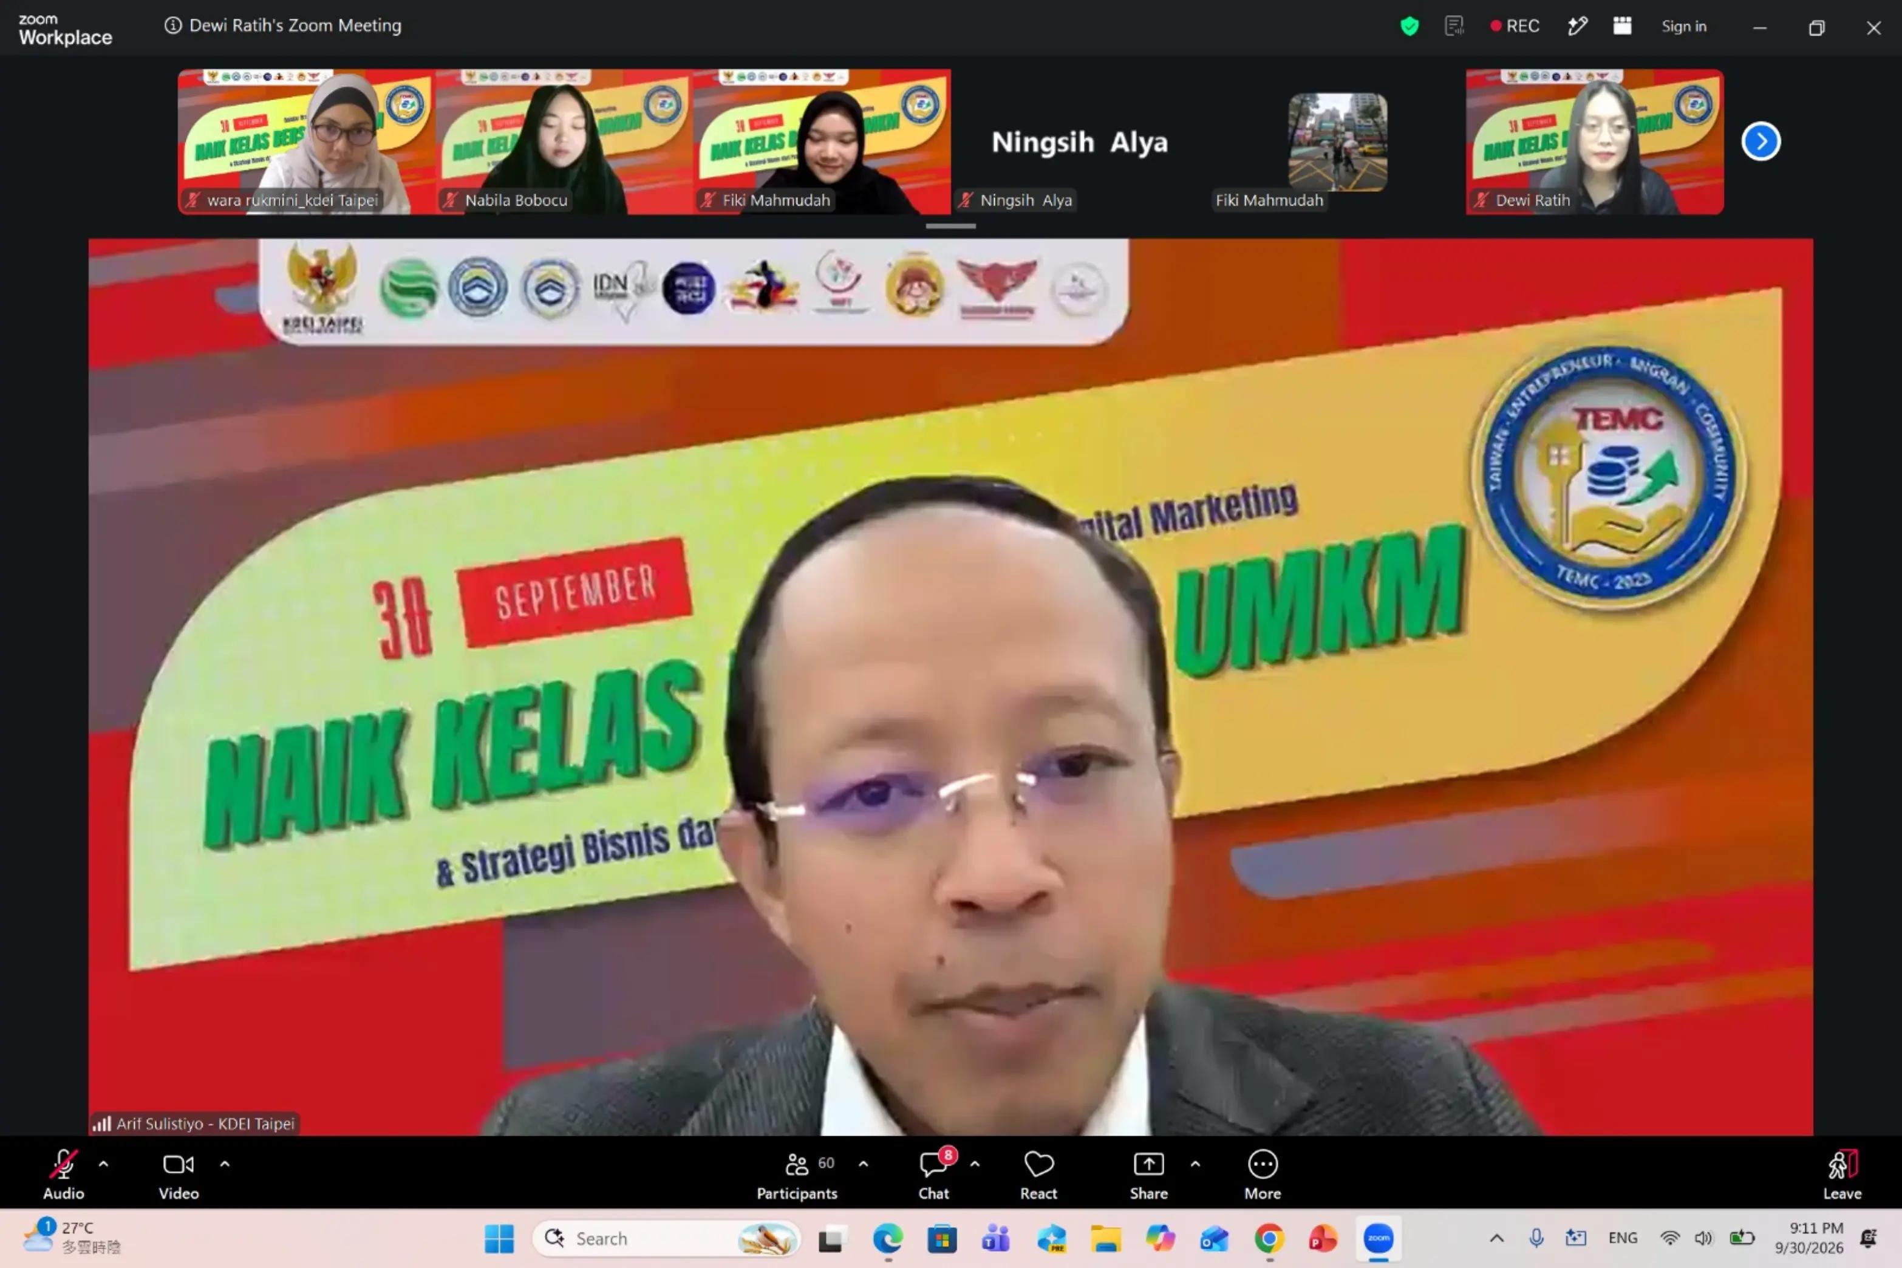Show hidden system tray icons
Viewport: 1902px width, 1268px height.
click(1497, 1238)
